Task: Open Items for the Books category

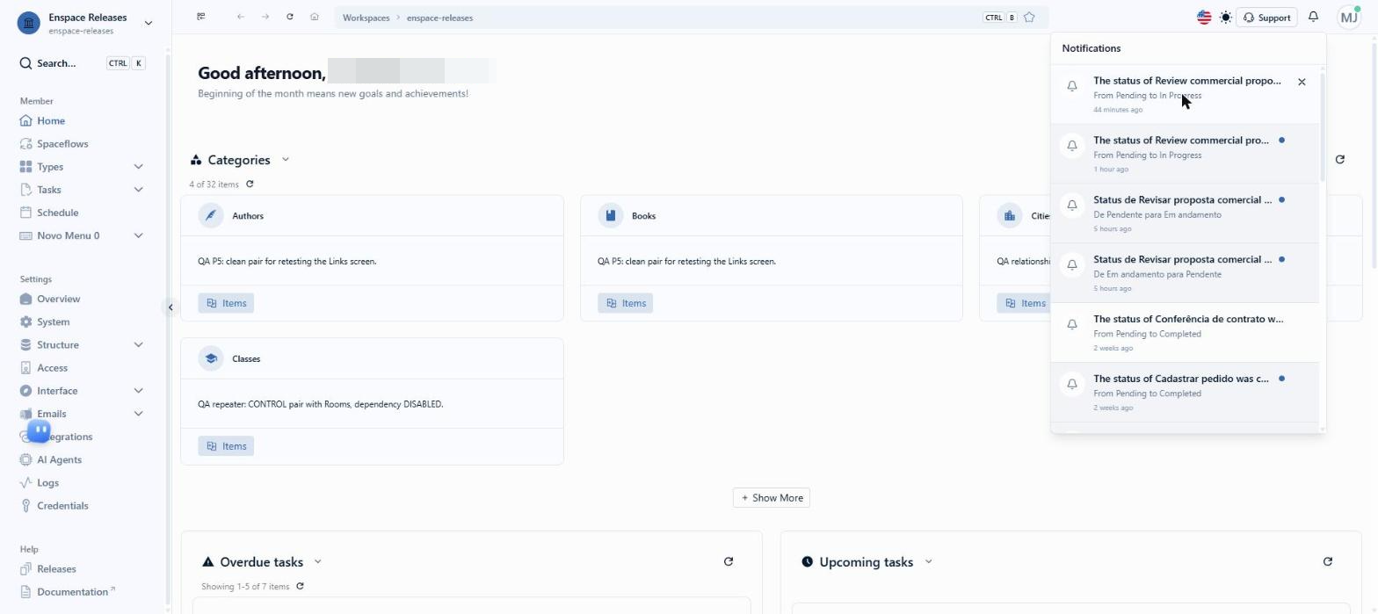Action: [626, 303]
